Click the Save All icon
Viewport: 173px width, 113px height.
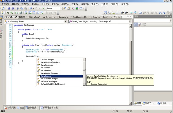[x=13, y=8]
